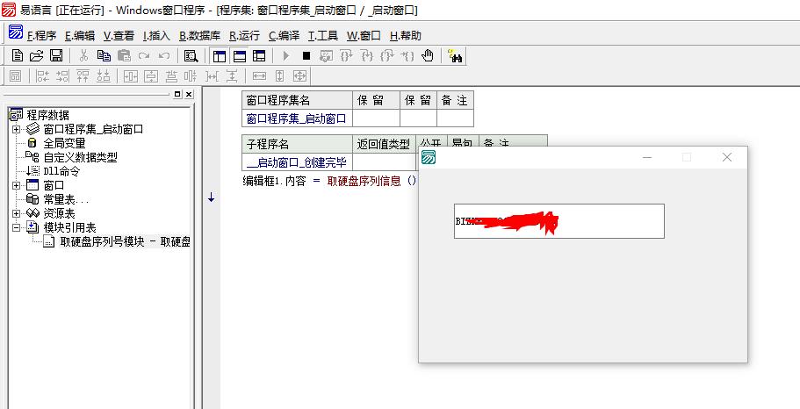The height and width of the screenshot is (409, 800).
Task: Close the left work panel with its X
Action: point(189,94)
